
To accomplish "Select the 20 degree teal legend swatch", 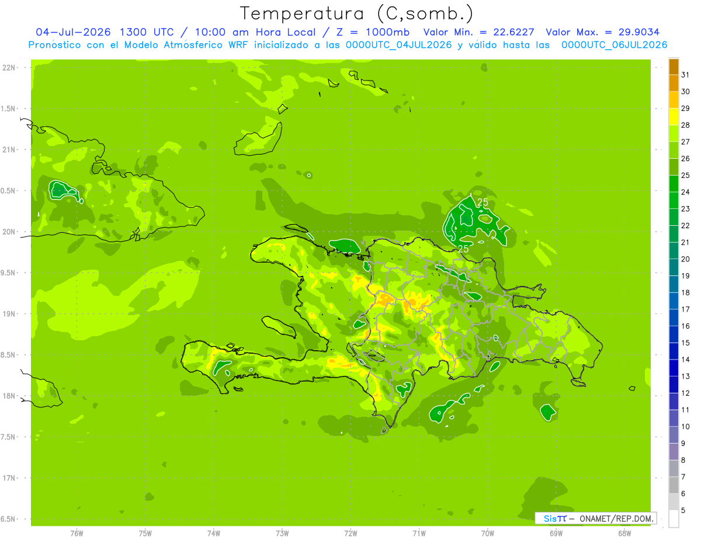I will tap(674, 251).
